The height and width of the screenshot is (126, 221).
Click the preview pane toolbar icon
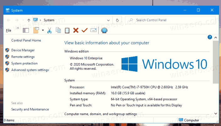(x=26, y=30)
